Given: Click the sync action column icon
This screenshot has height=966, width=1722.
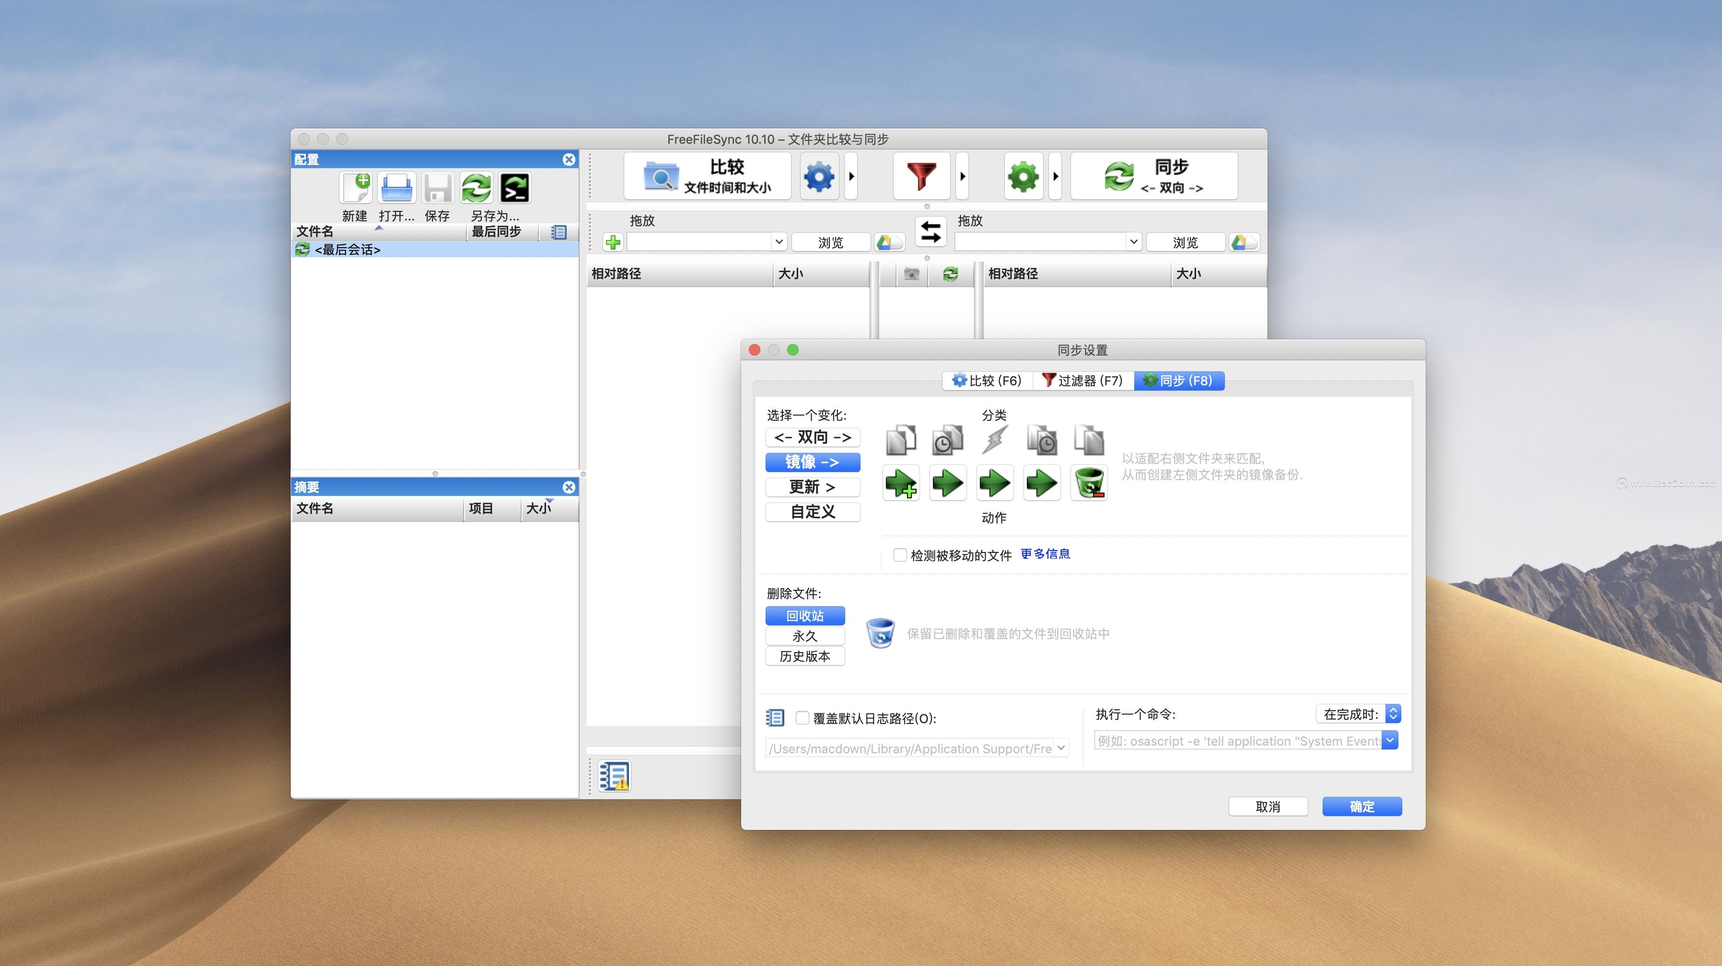Looking at the screenshot, I should click(951, 274).
